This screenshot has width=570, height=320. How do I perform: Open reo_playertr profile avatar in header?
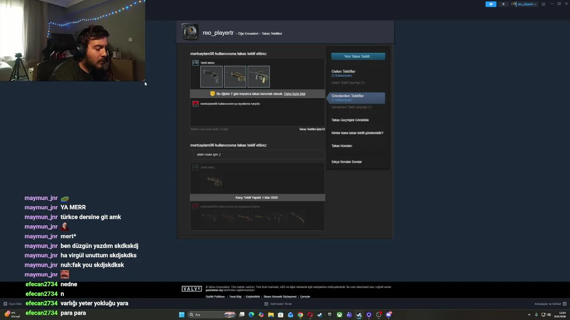(190, 32)
